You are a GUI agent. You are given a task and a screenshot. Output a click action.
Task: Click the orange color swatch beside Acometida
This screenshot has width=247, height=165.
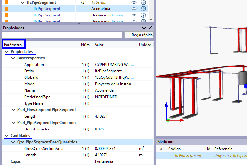pos(6,9)
